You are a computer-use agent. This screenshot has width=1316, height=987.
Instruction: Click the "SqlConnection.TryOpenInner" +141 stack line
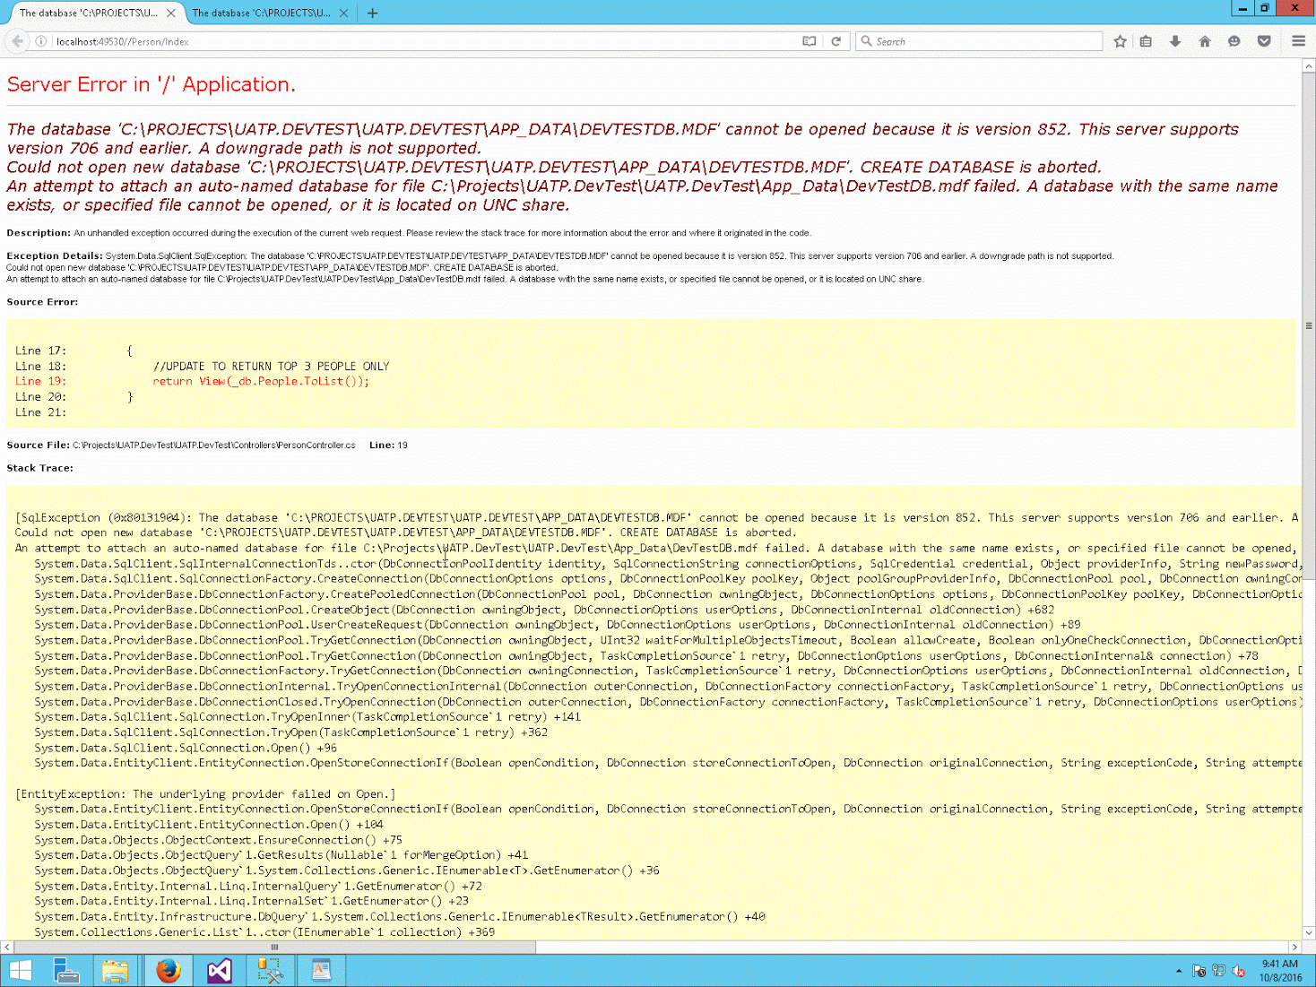(307, 717)
